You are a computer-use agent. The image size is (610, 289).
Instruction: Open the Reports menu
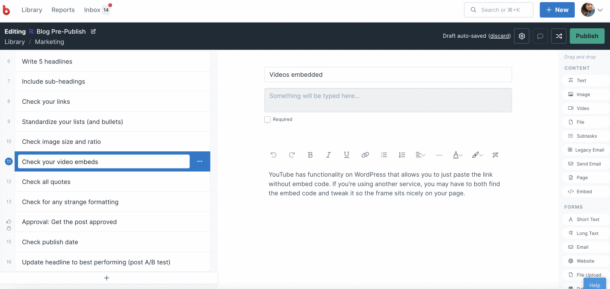tap(63, 10)
